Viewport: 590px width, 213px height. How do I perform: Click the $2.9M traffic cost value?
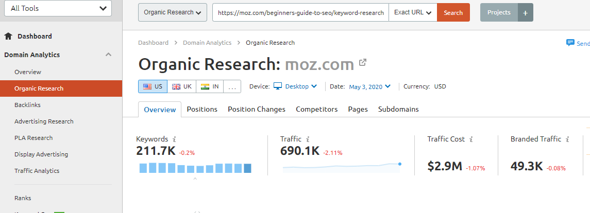point(445,166)
